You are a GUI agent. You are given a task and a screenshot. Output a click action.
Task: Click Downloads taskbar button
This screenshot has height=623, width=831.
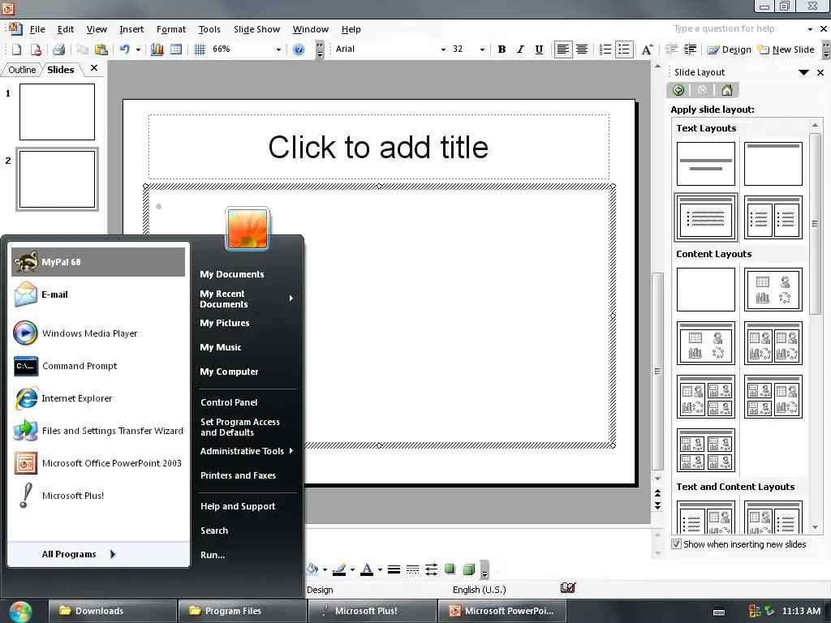[x=112, y=611]
